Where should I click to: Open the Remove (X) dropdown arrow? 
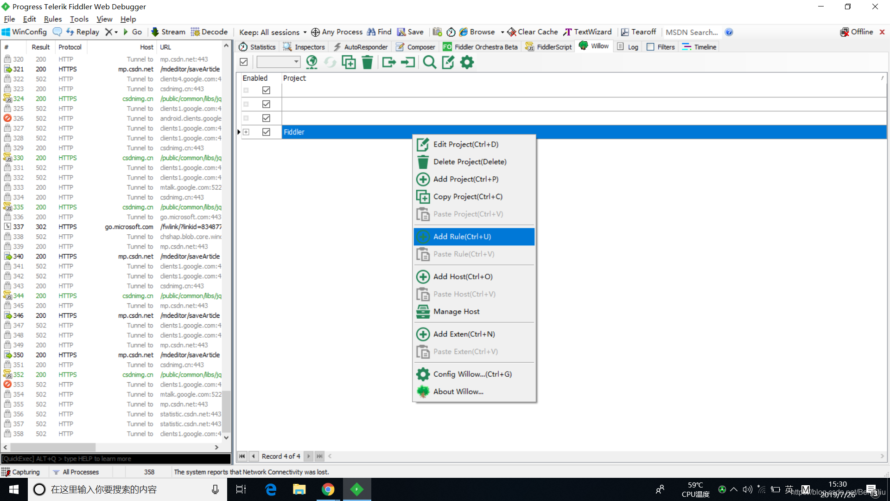pyautogui.click(x=116, y=32)
